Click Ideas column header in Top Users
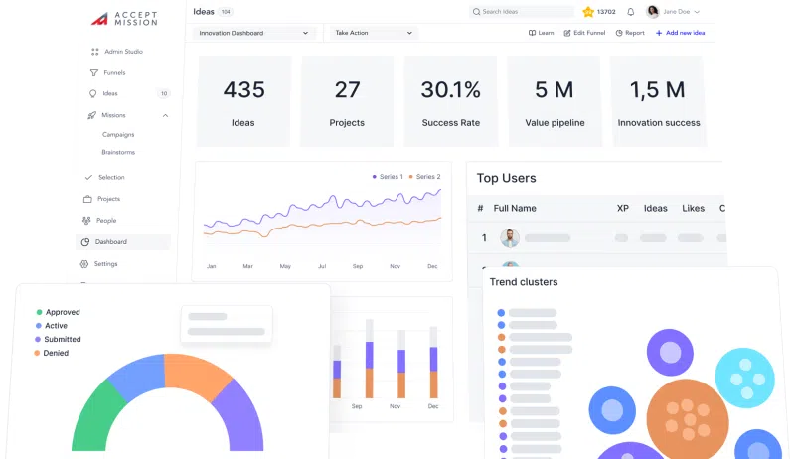 656,209
